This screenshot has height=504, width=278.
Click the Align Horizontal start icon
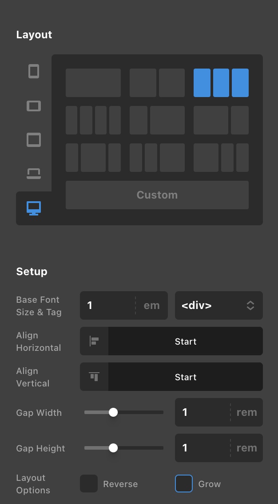tap(94, 341)
